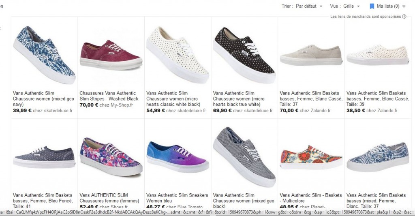Open the Vans Authentic Slim Sneakers Women bleu link

(177, 198)
